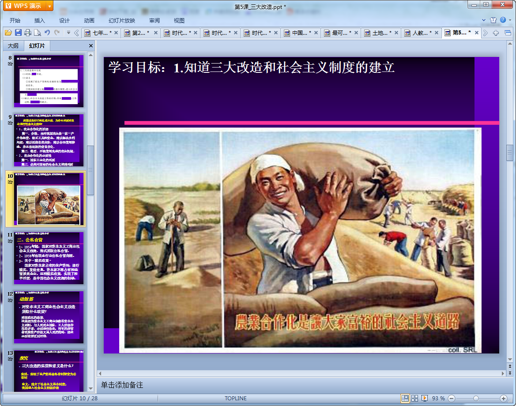Close the 土地... document tab

click(396, 33)
